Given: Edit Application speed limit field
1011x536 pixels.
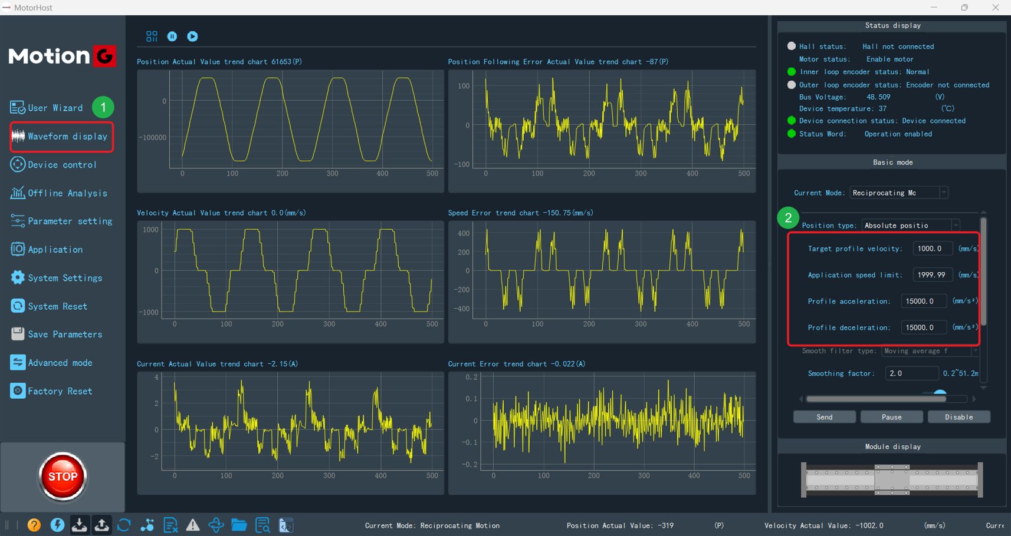Looking at the screenshot, I should (x=933, y=274).
